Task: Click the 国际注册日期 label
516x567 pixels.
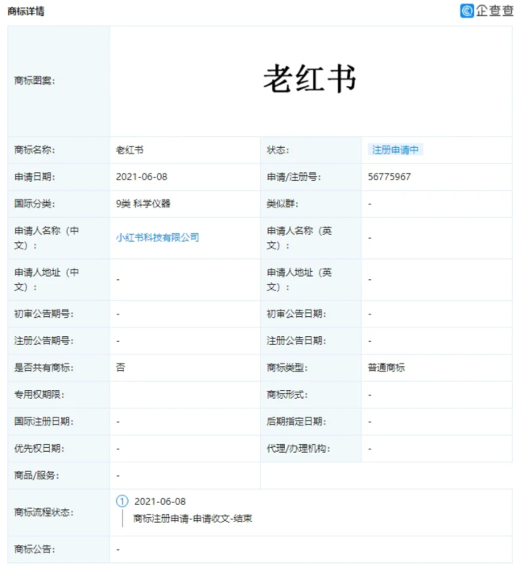Action: point(43,421)
